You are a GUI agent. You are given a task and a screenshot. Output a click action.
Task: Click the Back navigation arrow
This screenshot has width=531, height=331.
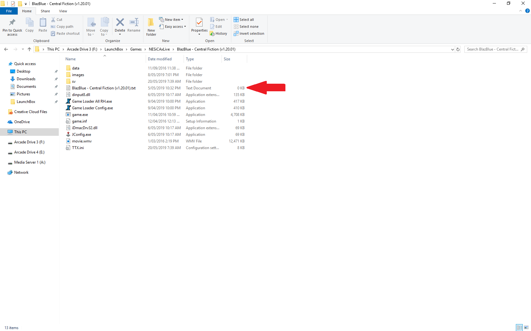point(6,49)
